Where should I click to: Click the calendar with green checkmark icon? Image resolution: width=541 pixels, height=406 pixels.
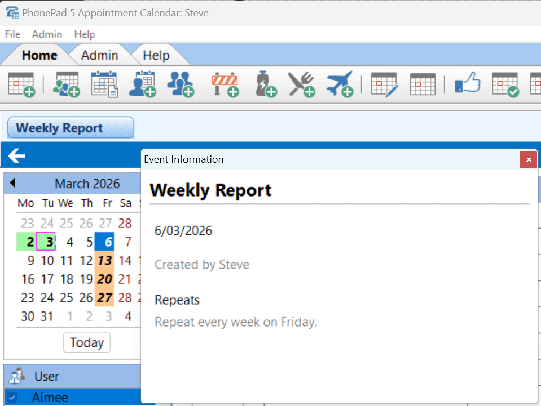pyautogui.click(x=505, y=84)
